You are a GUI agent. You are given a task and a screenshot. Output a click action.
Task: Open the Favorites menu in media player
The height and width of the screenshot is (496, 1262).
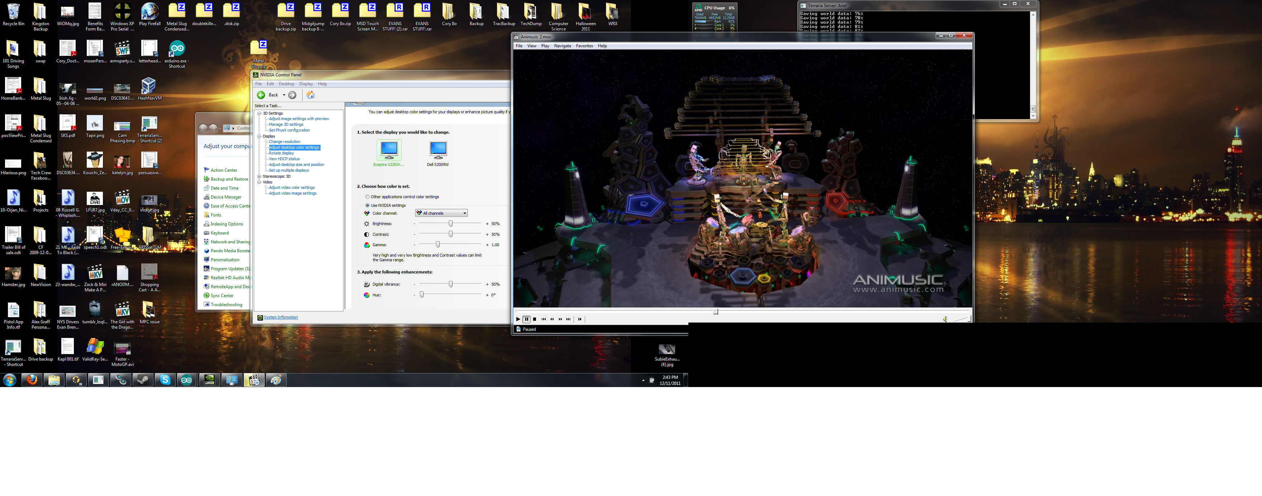click(584, 46)
